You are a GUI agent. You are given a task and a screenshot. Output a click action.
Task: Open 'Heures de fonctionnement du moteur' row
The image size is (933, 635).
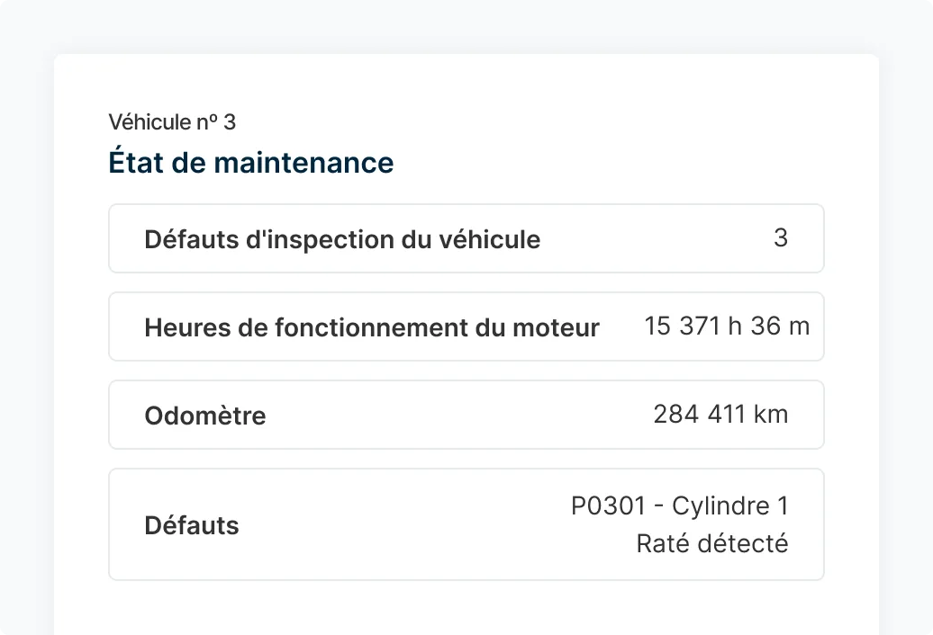coord(466,326)
